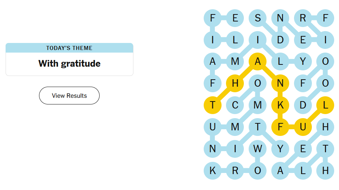The height and width of the screenshot is (190, 339).
Task: Tap the yellow letter U tile
Action: [303, 127]
